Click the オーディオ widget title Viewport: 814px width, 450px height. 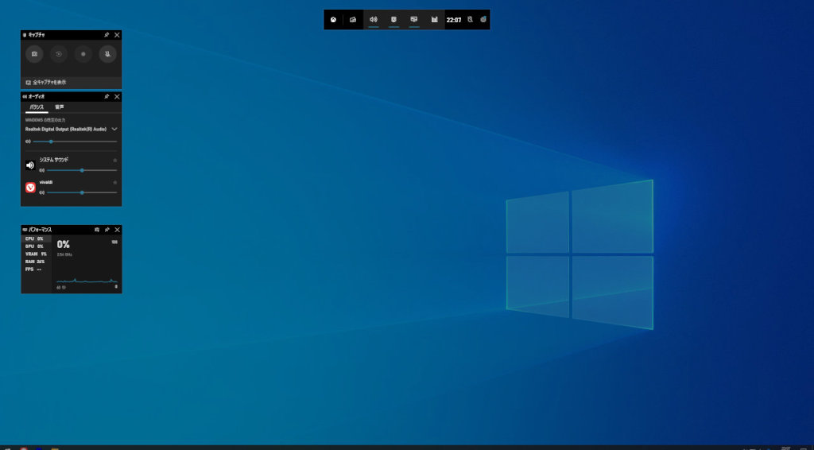(x=37, y=96)
